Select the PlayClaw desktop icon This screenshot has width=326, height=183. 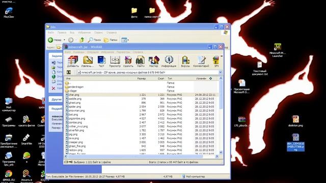[9, 12]
